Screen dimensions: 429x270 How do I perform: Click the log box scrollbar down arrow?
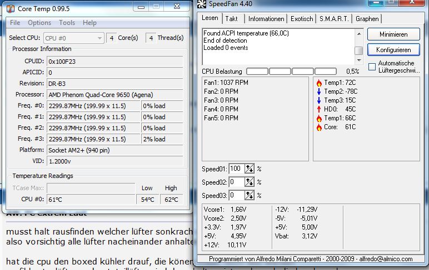coord(358,60)
